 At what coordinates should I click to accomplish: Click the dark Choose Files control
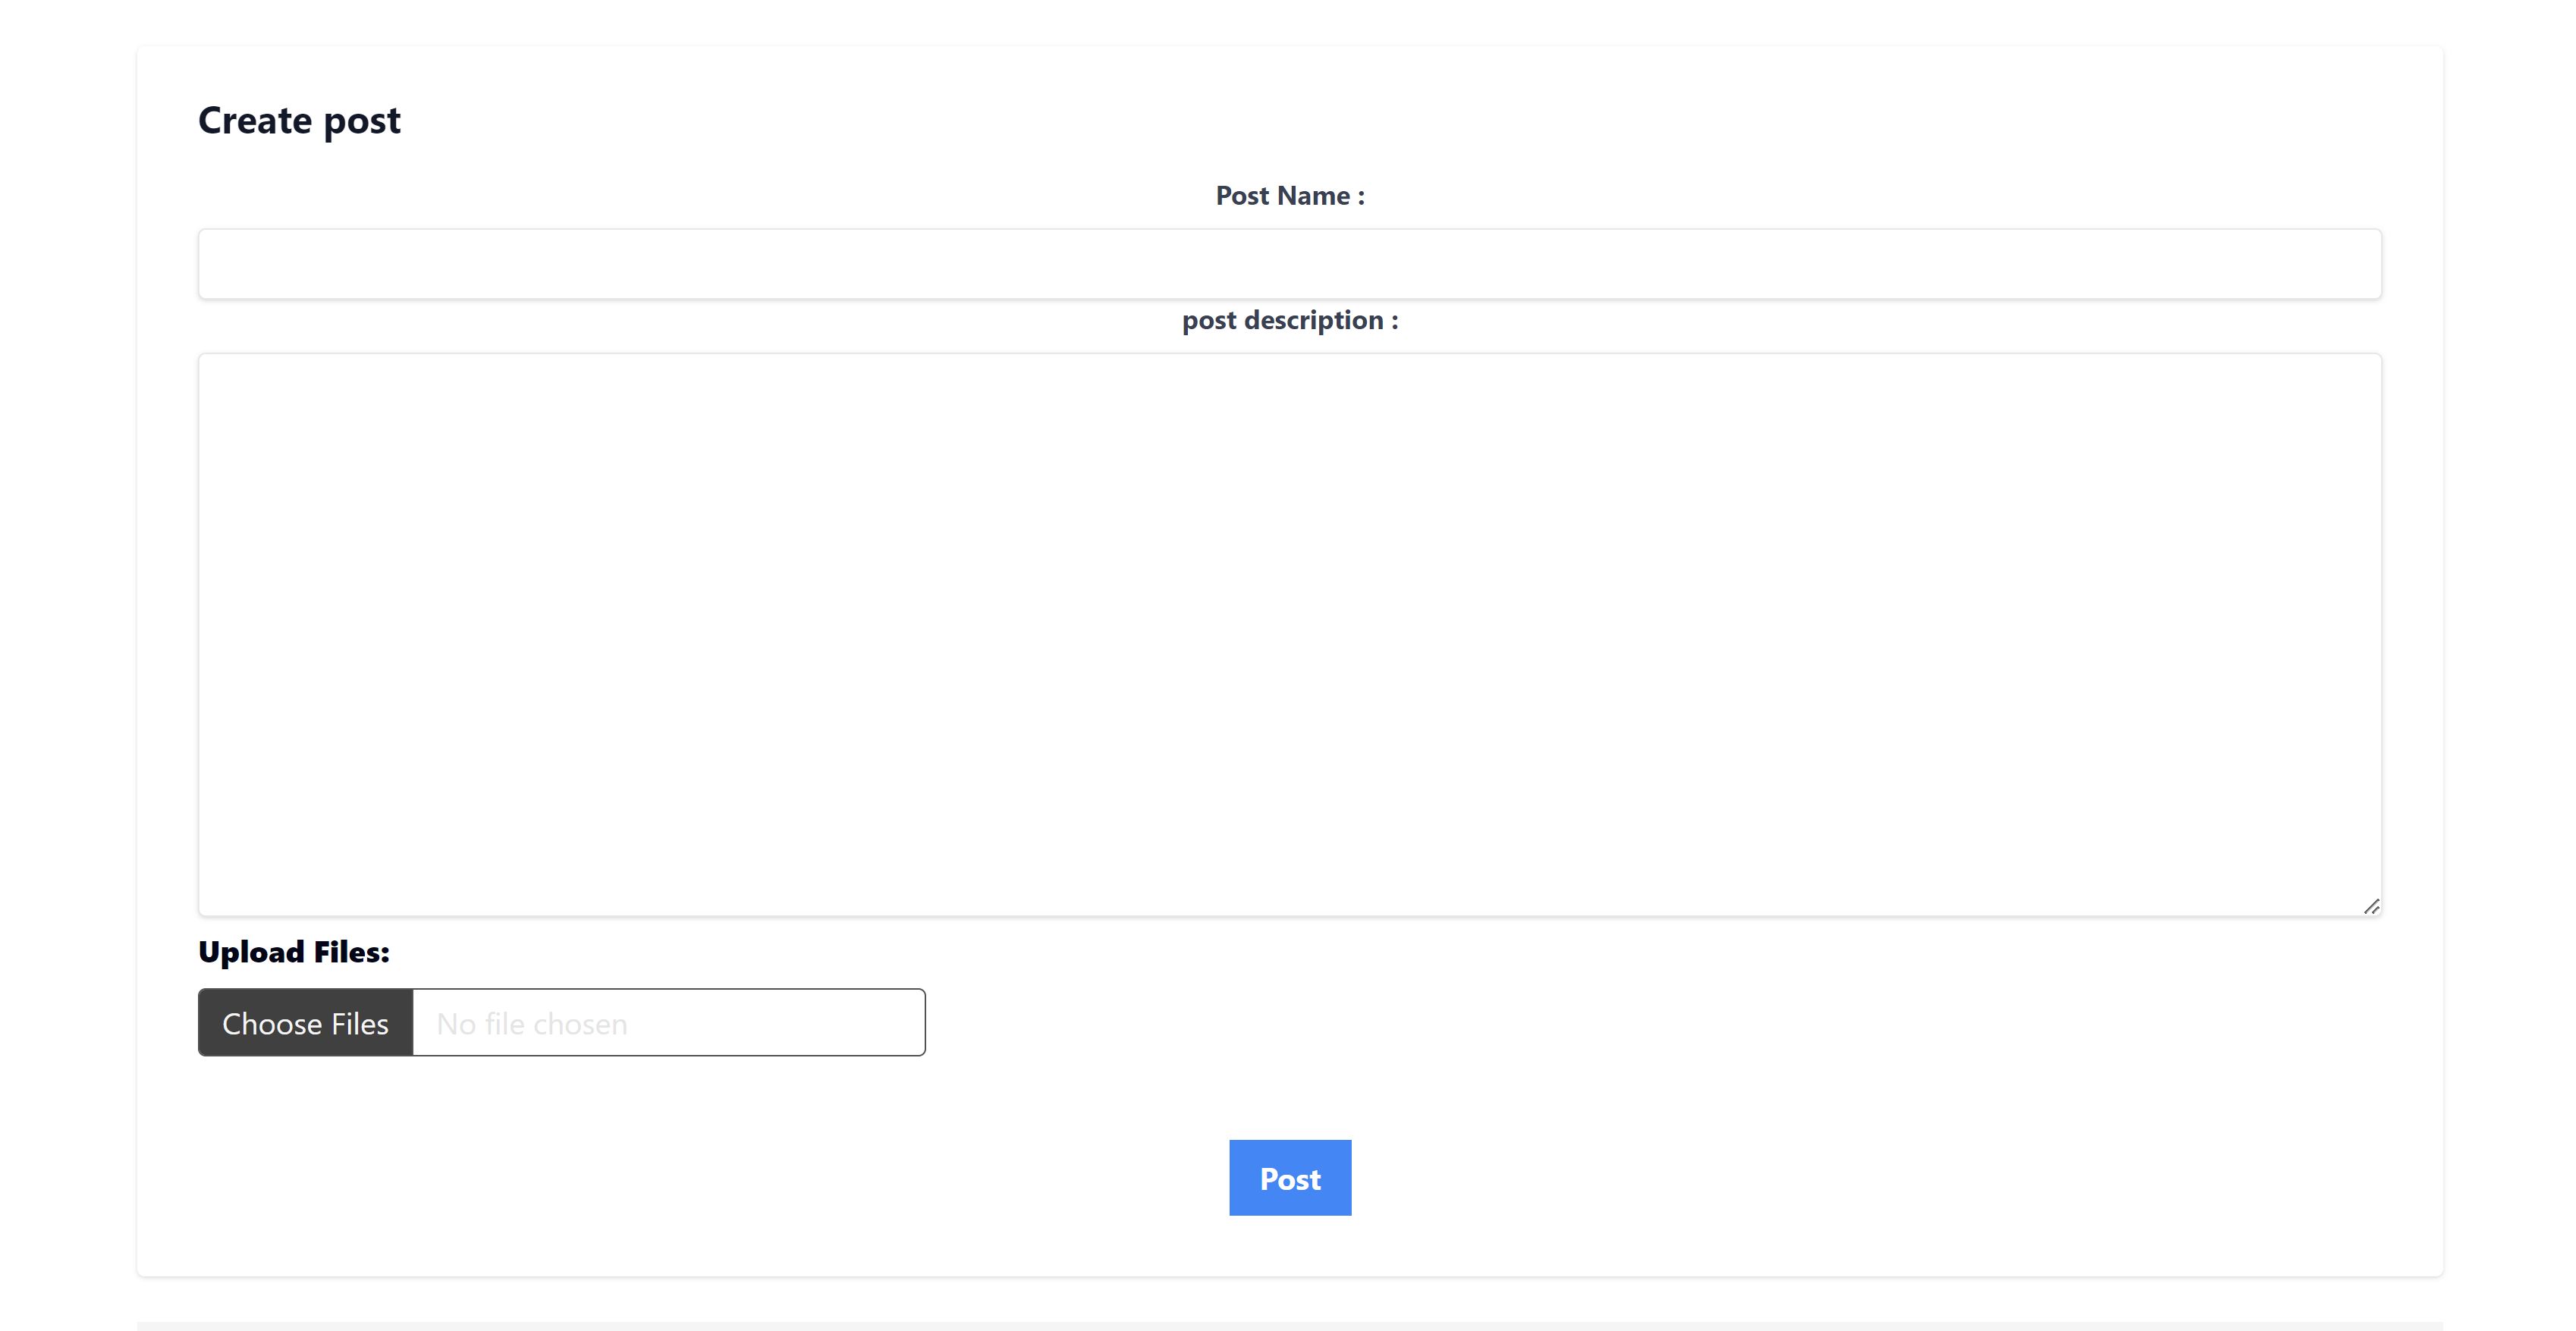click(306, 1023)
